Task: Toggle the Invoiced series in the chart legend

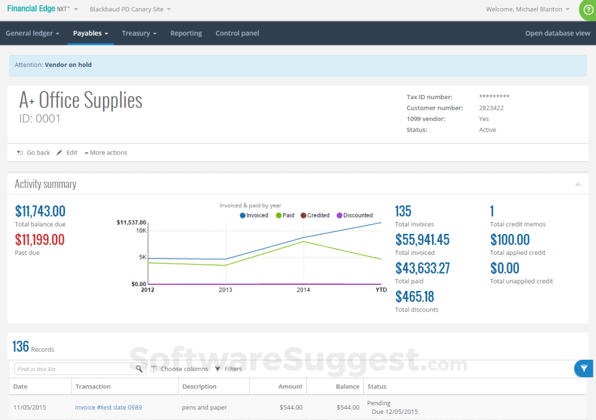Action: click(255, 215)
